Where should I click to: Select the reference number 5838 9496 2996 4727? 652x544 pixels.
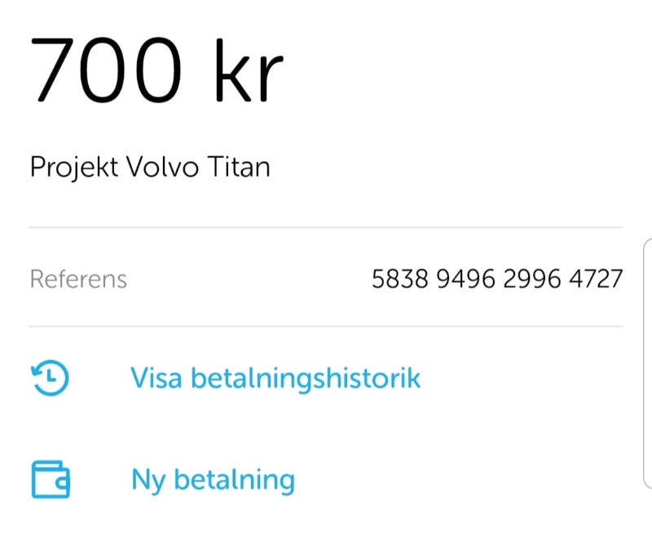click(497, 279)
